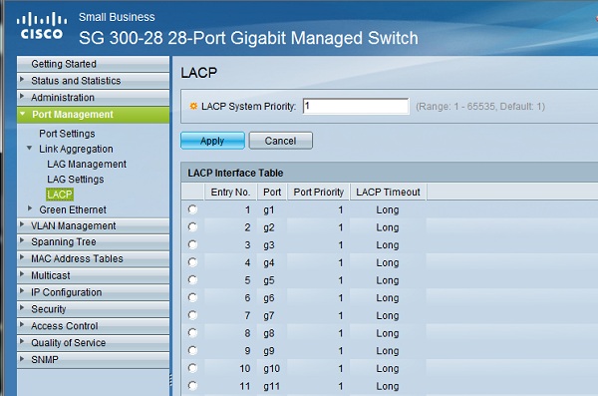Screen dimensions: 598x396
Task: Open Port Management menu
Action: point(93,115)
